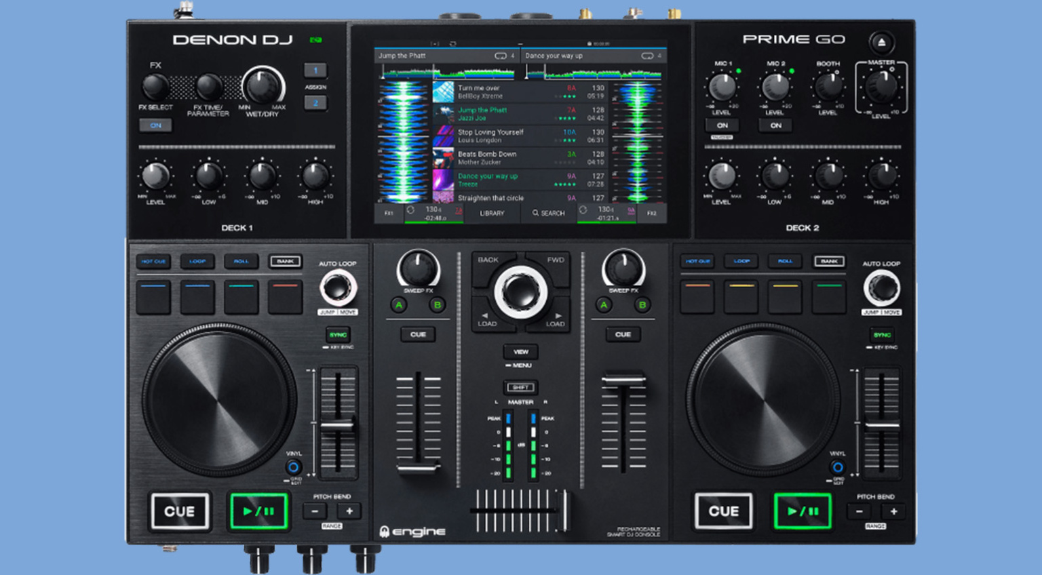Image resolution: width=1042 pixels, height=575 pixels.
Task: Open LIBRARY on the touchscreen
Action: coord(492,213)
